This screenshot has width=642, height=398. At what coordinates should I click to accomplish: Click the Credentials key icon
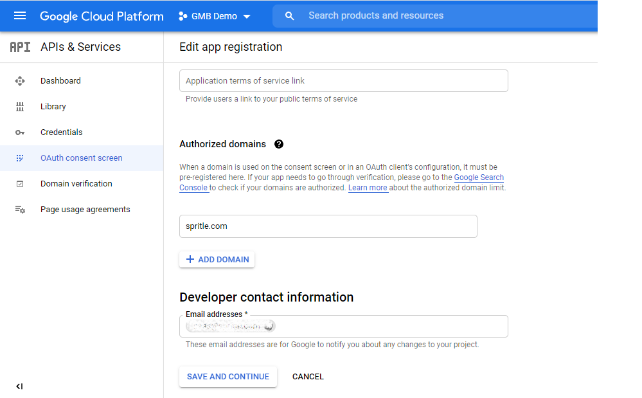(20, 132)
